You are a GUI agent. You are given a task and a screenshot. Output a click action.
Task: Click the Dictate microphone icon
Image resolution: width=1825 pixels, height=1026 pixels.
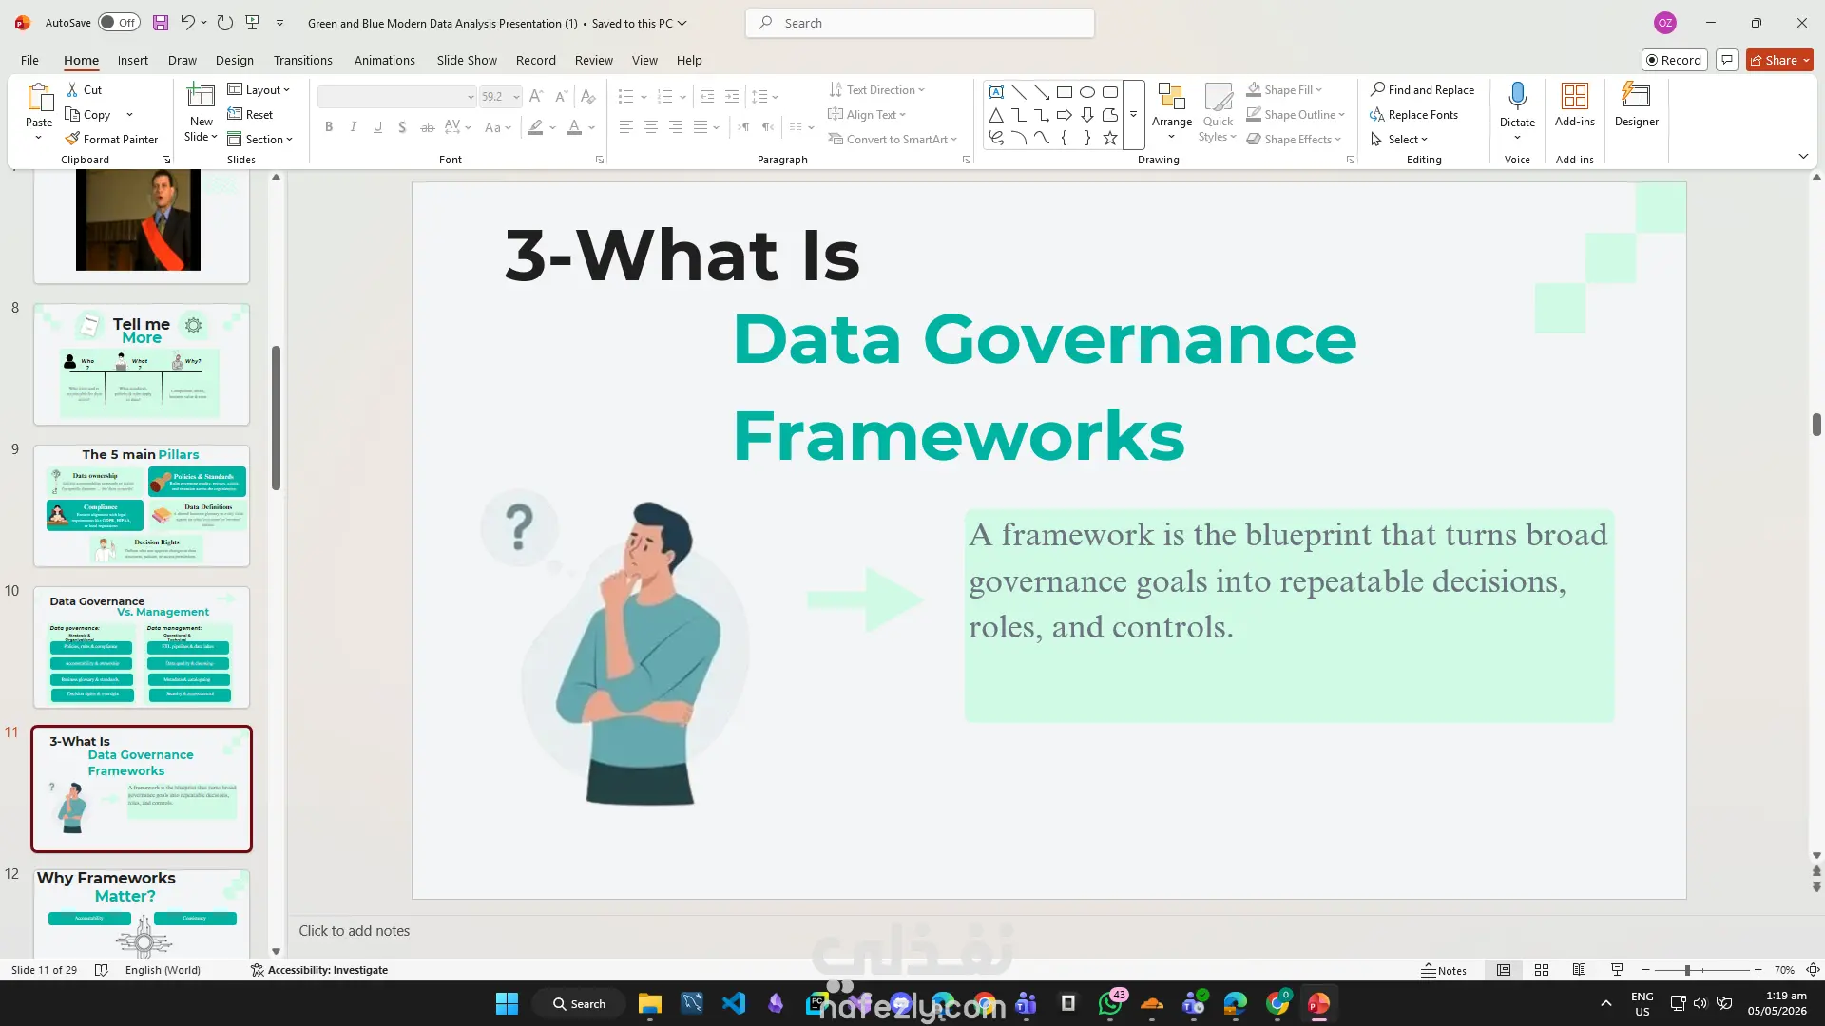point(1518,96)
